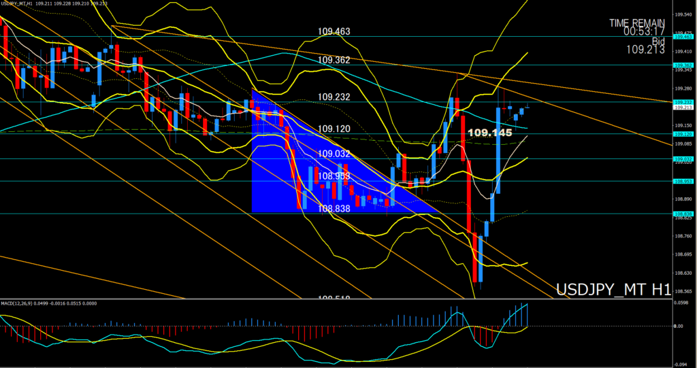Click the 0.0598 value on MACD scale
This screenshot has width=697, height=368.
(x=681, y=303)
